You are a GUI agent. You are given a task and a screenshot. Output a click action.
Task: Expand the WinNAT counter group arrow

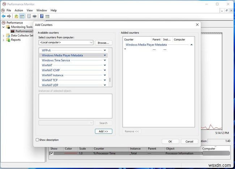click(105, 65)
